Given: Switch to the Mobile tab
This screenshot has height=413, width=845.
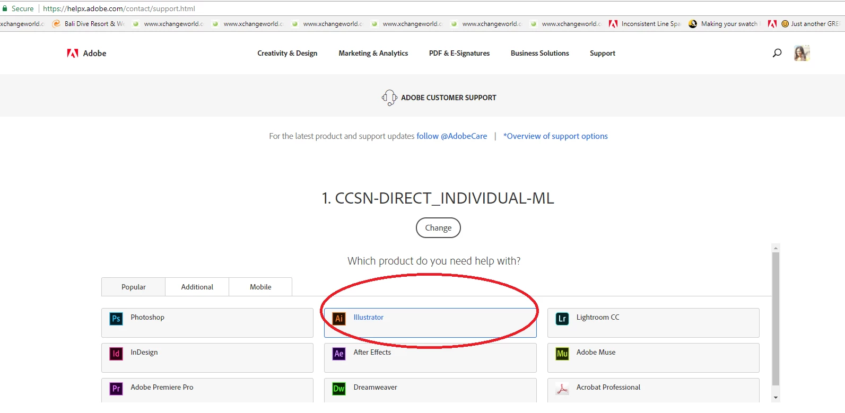Looking at the screenshot, I should (260, 287).
